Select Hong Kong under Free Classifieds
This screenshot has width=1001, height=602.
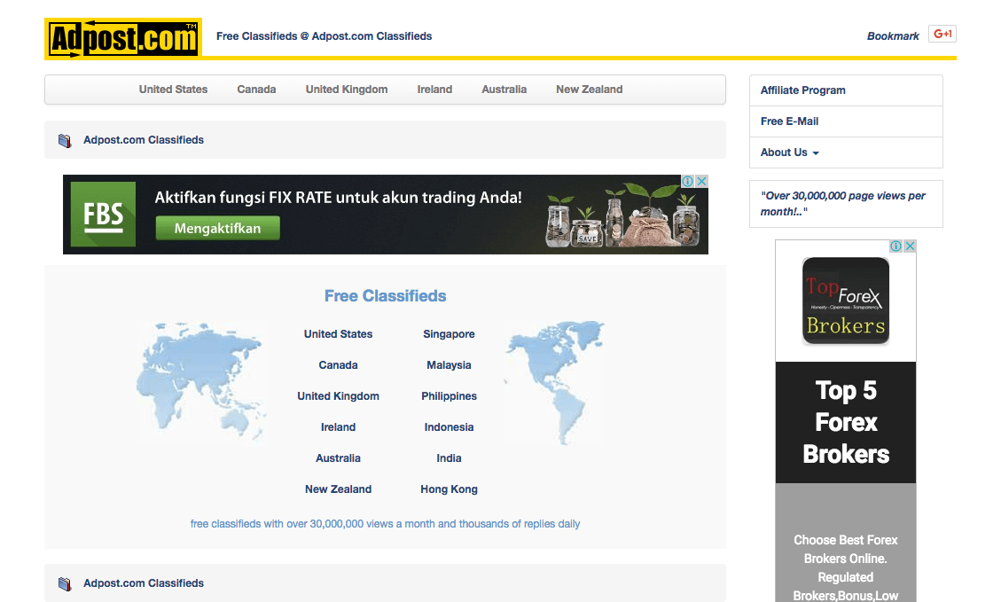(x=449, y=489)
